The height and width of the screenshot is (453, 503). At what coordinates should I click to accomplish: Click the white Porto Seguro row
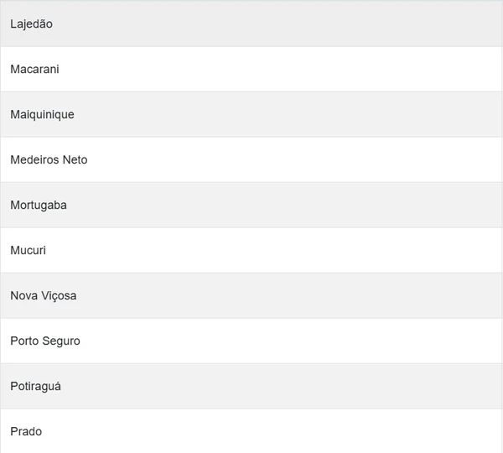pos(293,341)
